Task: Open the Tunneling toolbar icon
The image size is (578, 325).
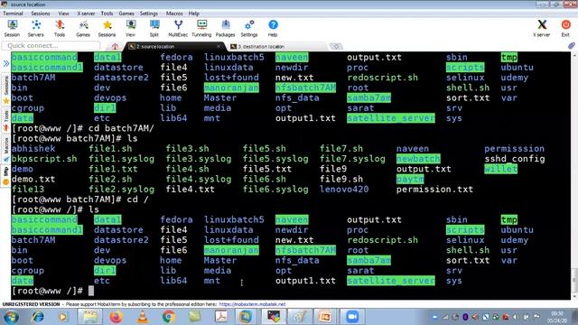Action: point(201,28)
